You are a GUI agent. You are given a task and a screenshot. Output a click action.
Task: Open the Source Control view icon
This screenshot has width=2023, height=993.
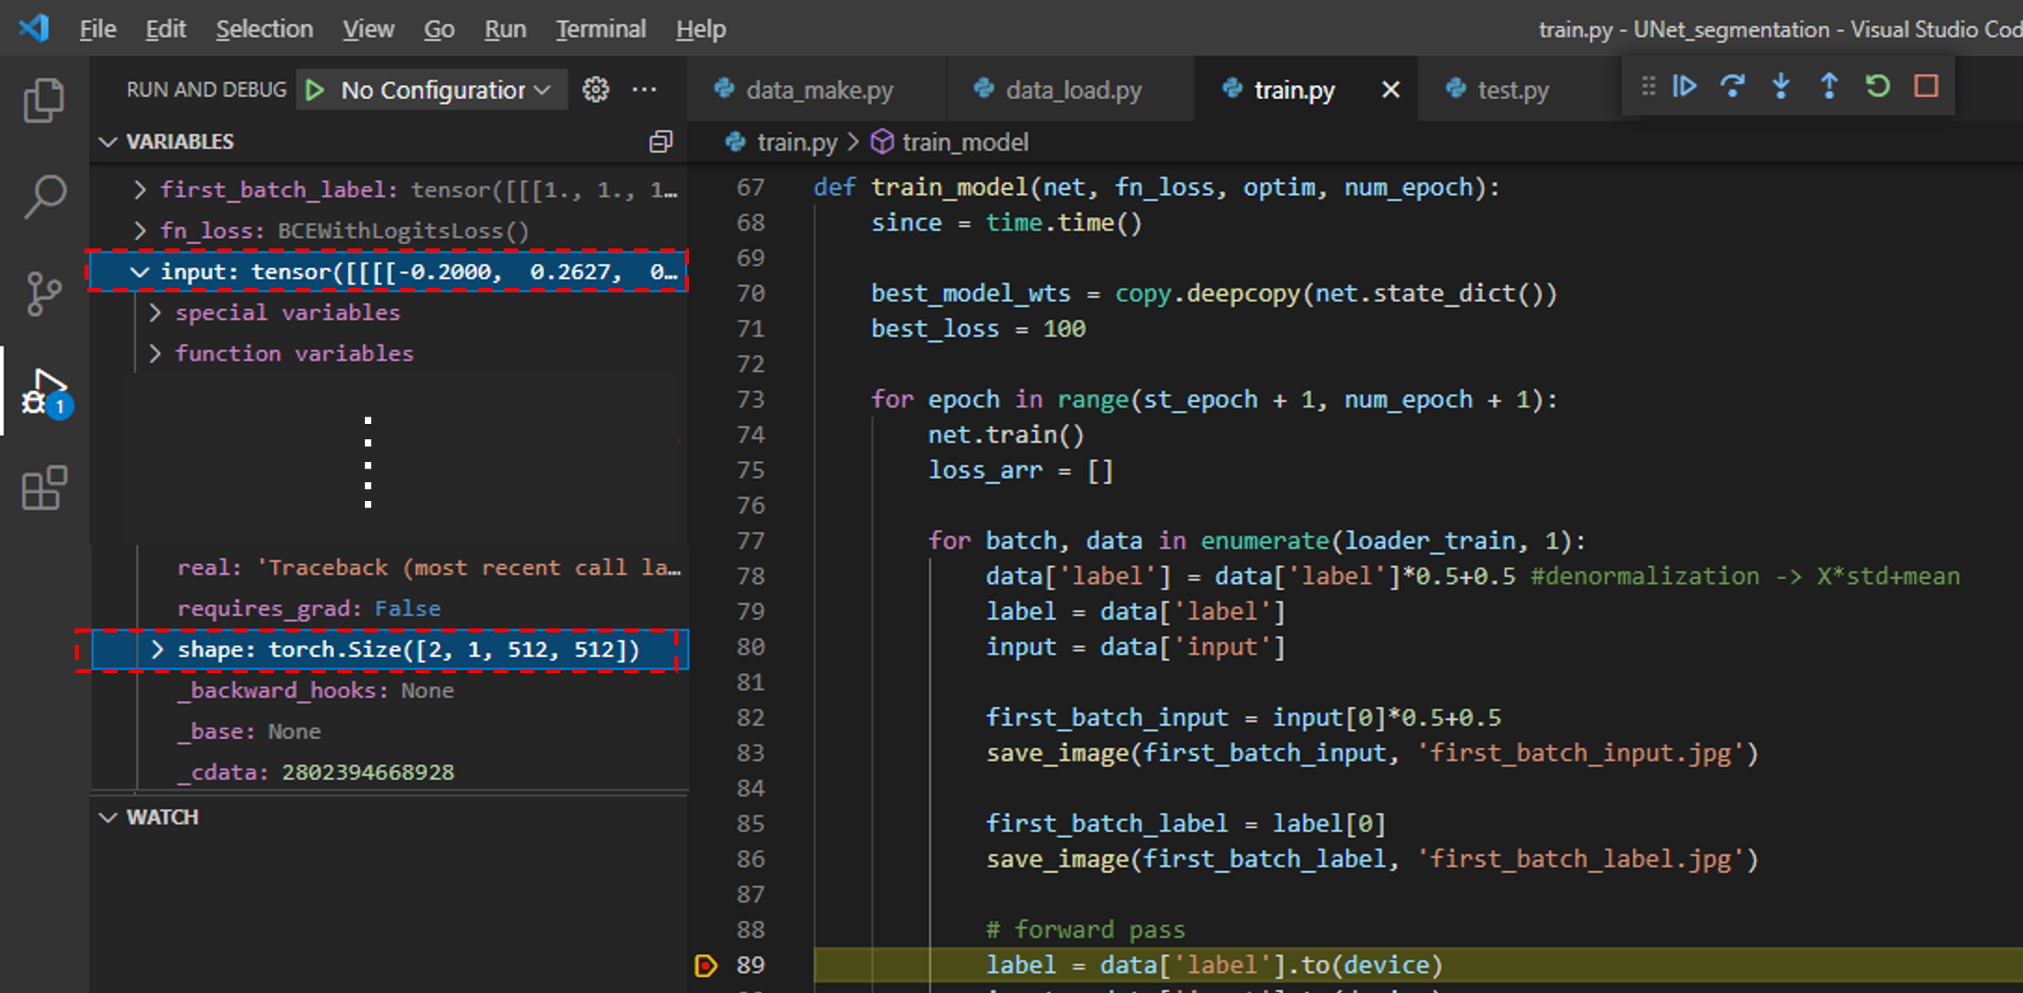pyautogui.click(x=44, y=293)
